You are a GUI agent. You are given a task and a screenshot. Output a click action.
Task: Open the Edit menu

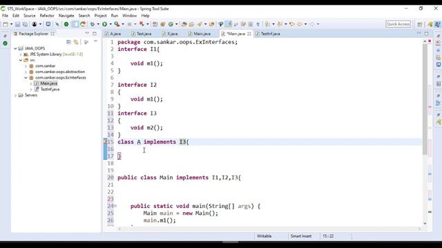[x=16, y=16]
